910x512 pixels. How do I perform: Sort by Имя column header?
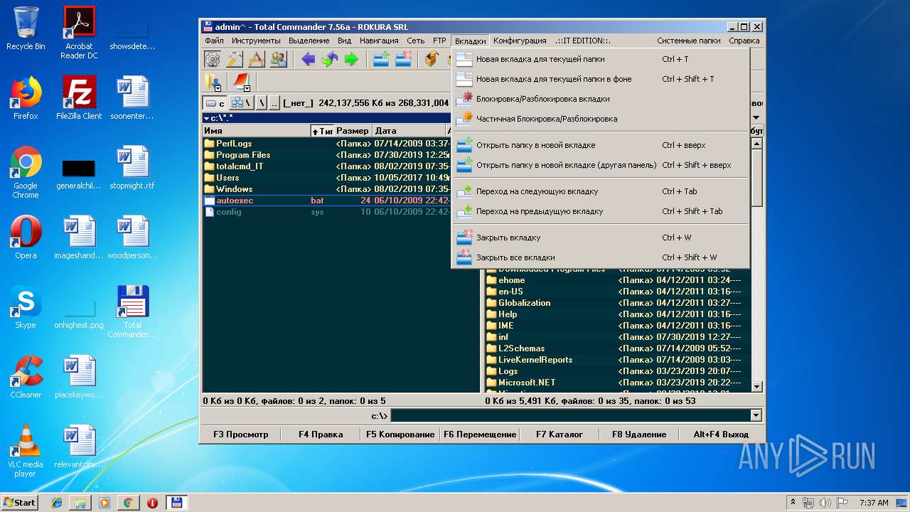point(256,131)
